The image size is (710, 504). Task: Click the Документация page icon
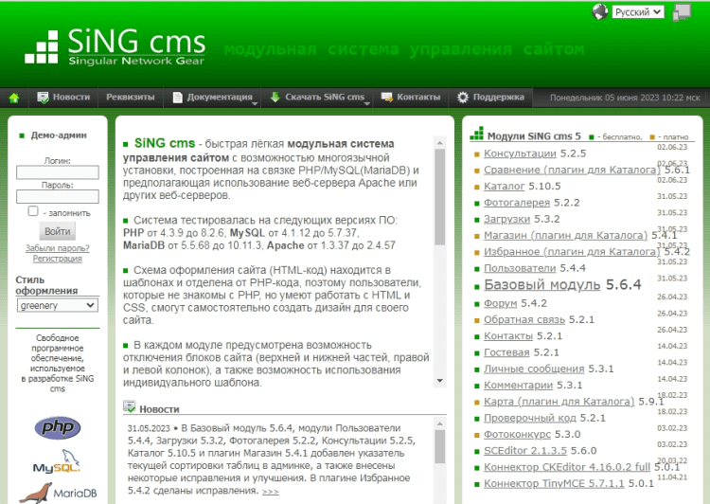tap(178, 98)
